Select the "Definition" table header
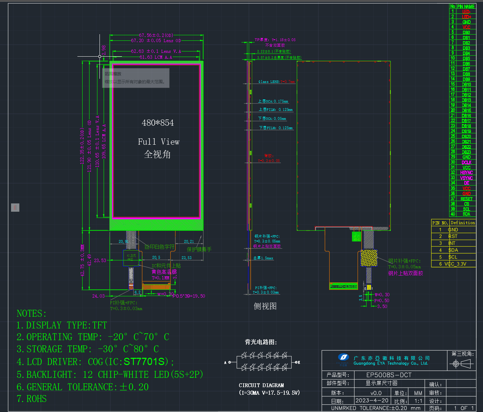Viewport: 483px width, 412px height. pyautogui.click(x=463, y=223)
